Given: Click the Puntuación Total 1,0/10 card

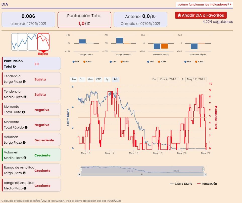Looking at the screenshot, I should pyautogui.click(x=84, y=20).
